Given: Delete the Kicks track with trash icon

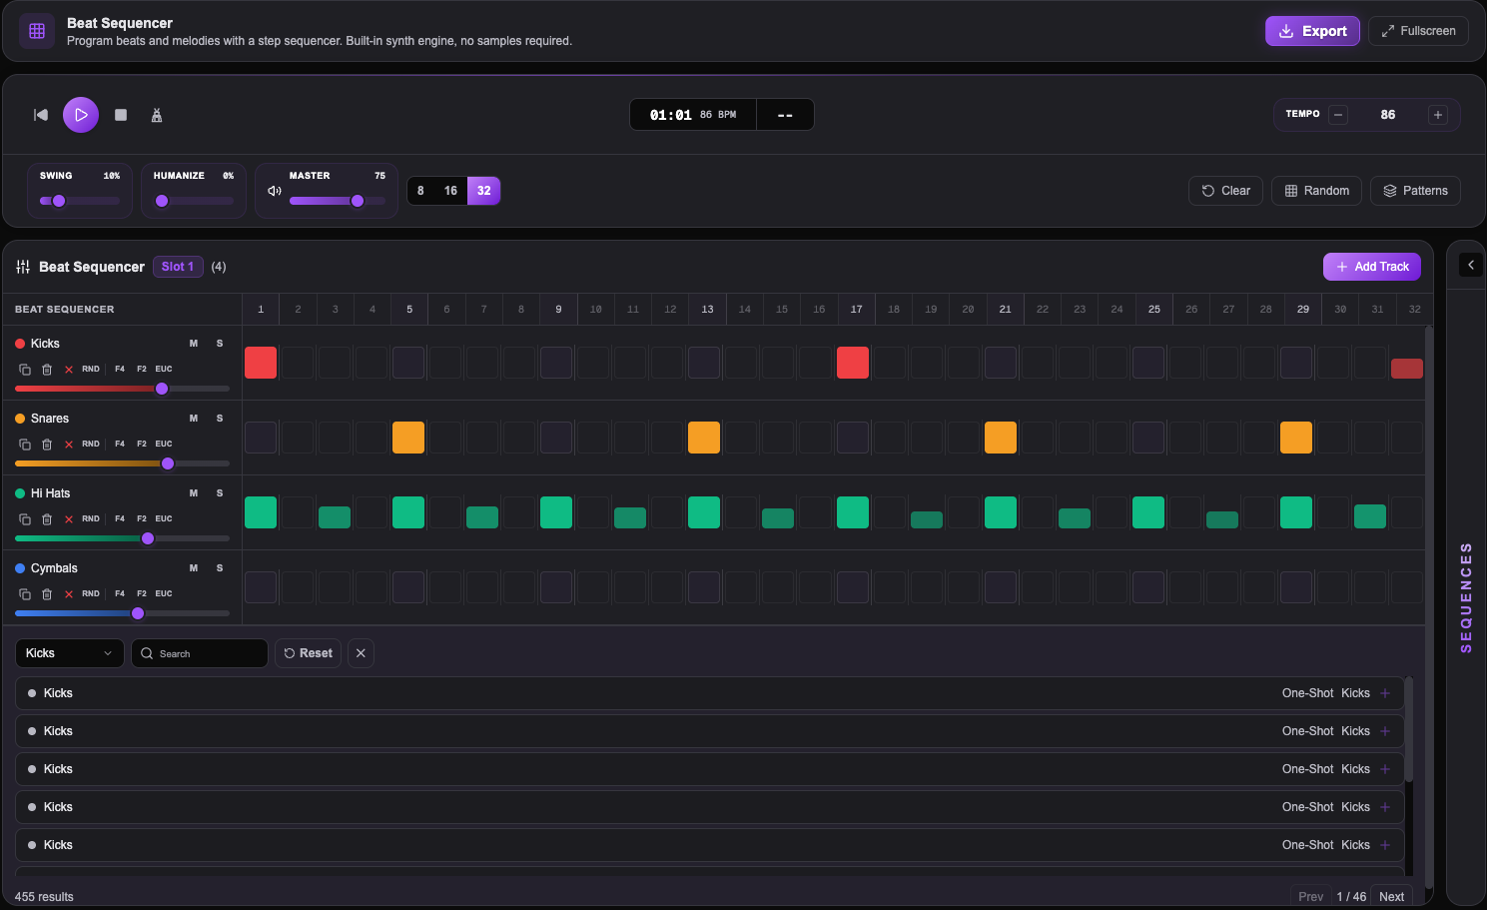Looking at the screenshot, I should click(47, 370).
